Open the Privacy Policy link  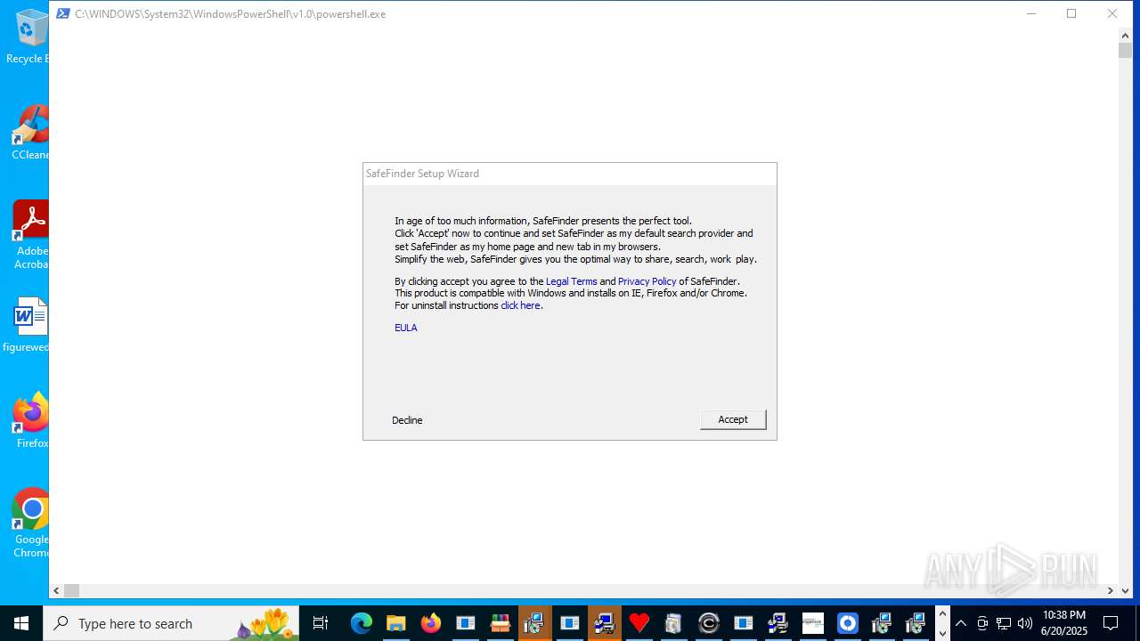(647, 281)
